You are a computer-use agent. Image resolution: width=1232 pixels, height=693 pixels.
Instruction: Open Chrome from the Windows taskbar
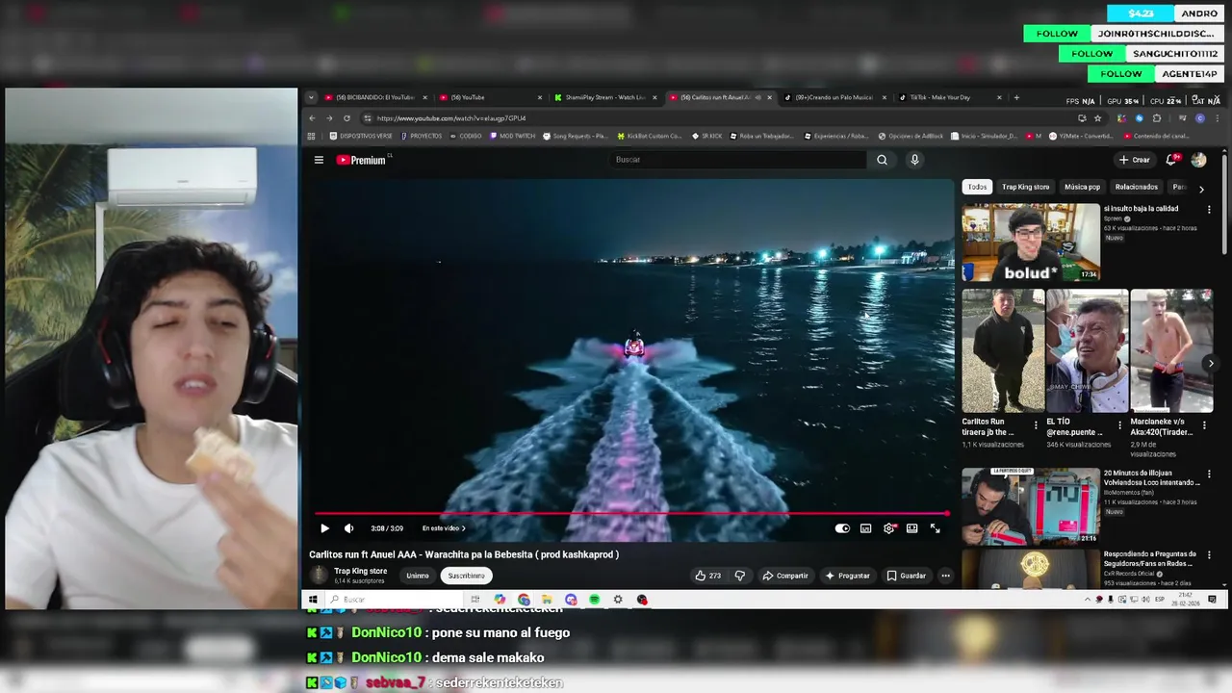click(523, 600)
